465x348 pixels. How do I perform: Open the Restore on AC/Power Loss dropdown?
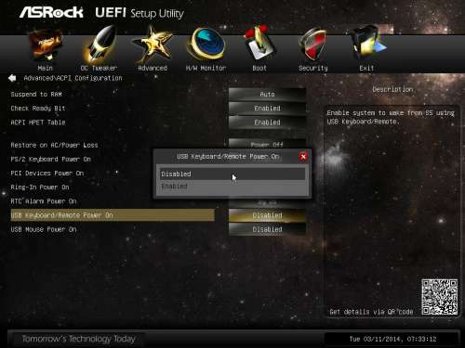267,143
